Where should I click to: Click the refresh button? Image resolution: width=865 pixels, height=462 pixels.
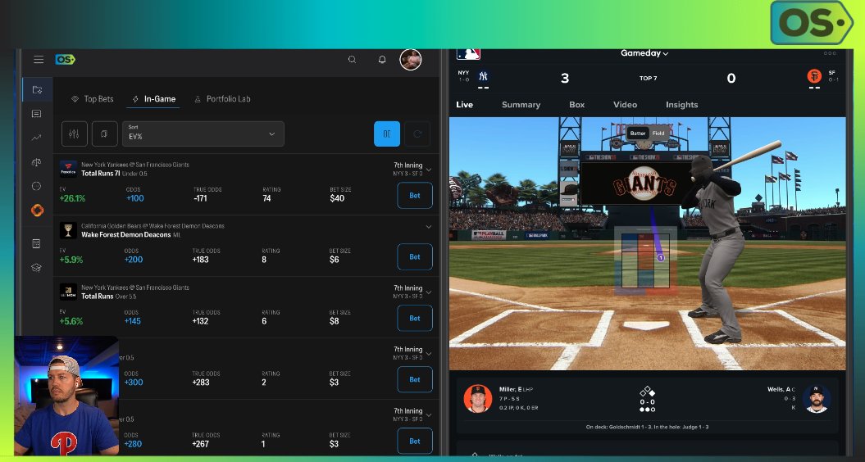[417, 134]
